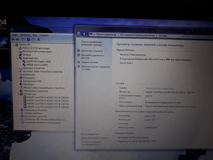Click the shield icon next to Диспетчер устройств

[78, 51]
